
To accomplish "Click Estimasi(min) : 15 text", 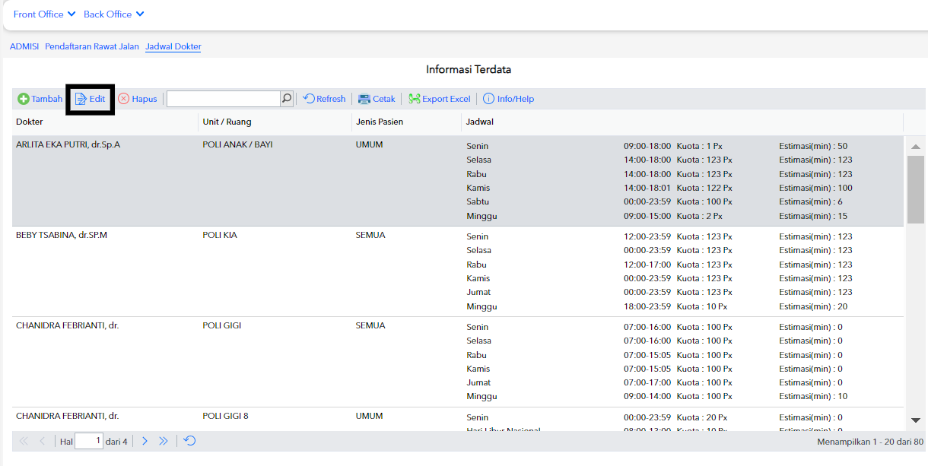I will 813,216.
